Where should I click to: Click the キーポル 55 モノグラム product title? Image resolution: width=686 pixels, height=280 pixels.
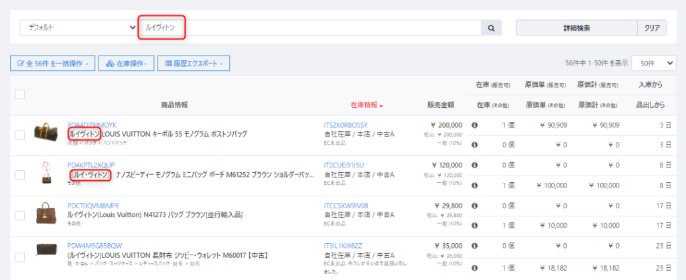157,134
